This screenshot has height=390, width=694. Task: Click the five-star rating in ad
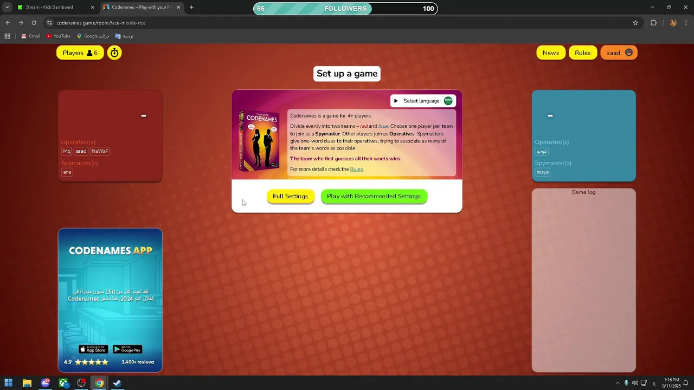[x=92, y=362]
